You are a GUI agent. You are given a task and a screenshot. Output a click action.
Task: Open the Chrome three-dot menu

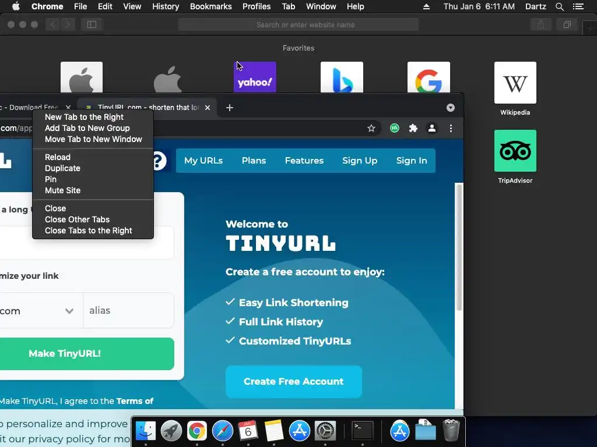[x=451, y=128]
